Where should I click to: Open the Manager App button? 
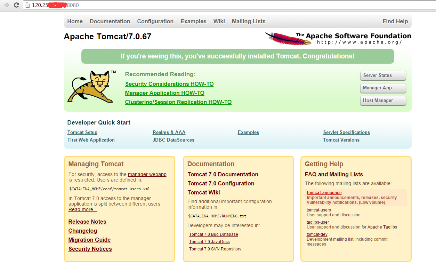tap(383, 88)
